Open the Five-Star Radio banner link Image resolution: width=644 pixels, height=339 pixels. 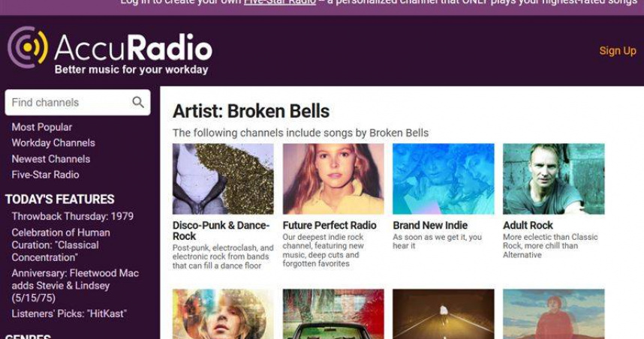click(x=280, y=2)
